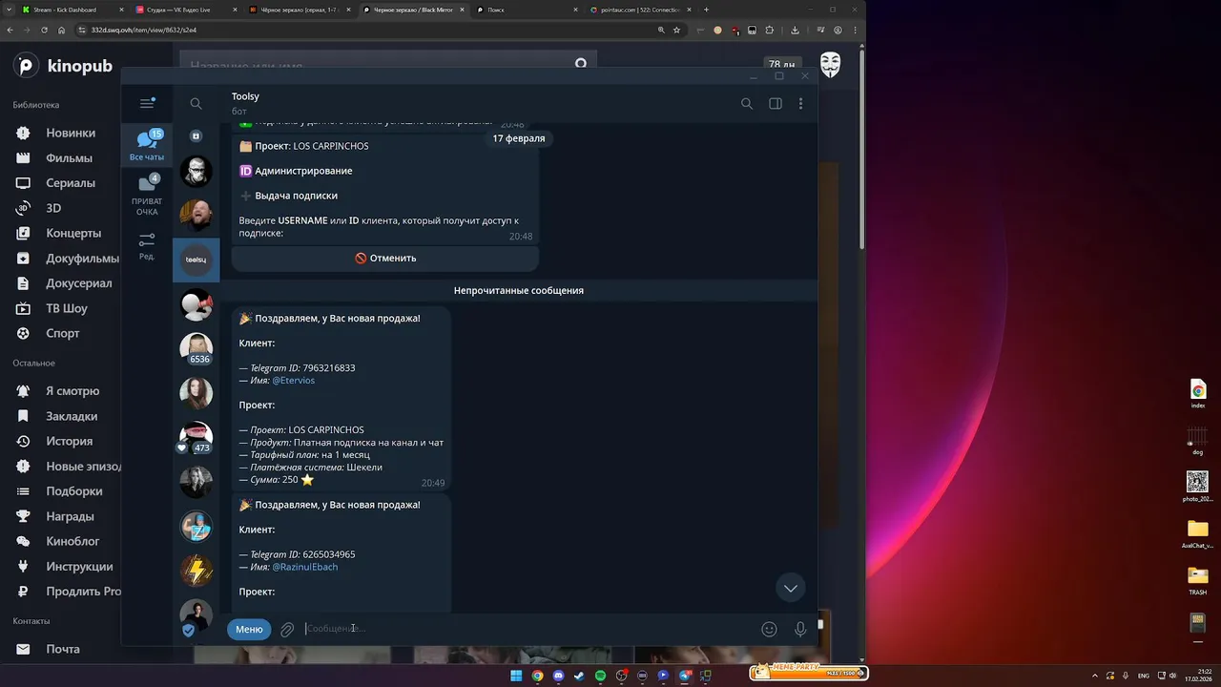Click the kinopub search magnifier icon
This screenshot has width=1221, height=687.
[x=581, y=64]
